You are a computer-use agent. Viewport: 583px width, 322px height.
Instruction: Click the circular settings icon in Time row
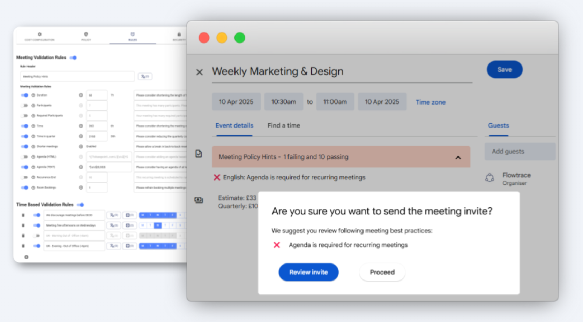pyautogui.click(x=81, y=126)
